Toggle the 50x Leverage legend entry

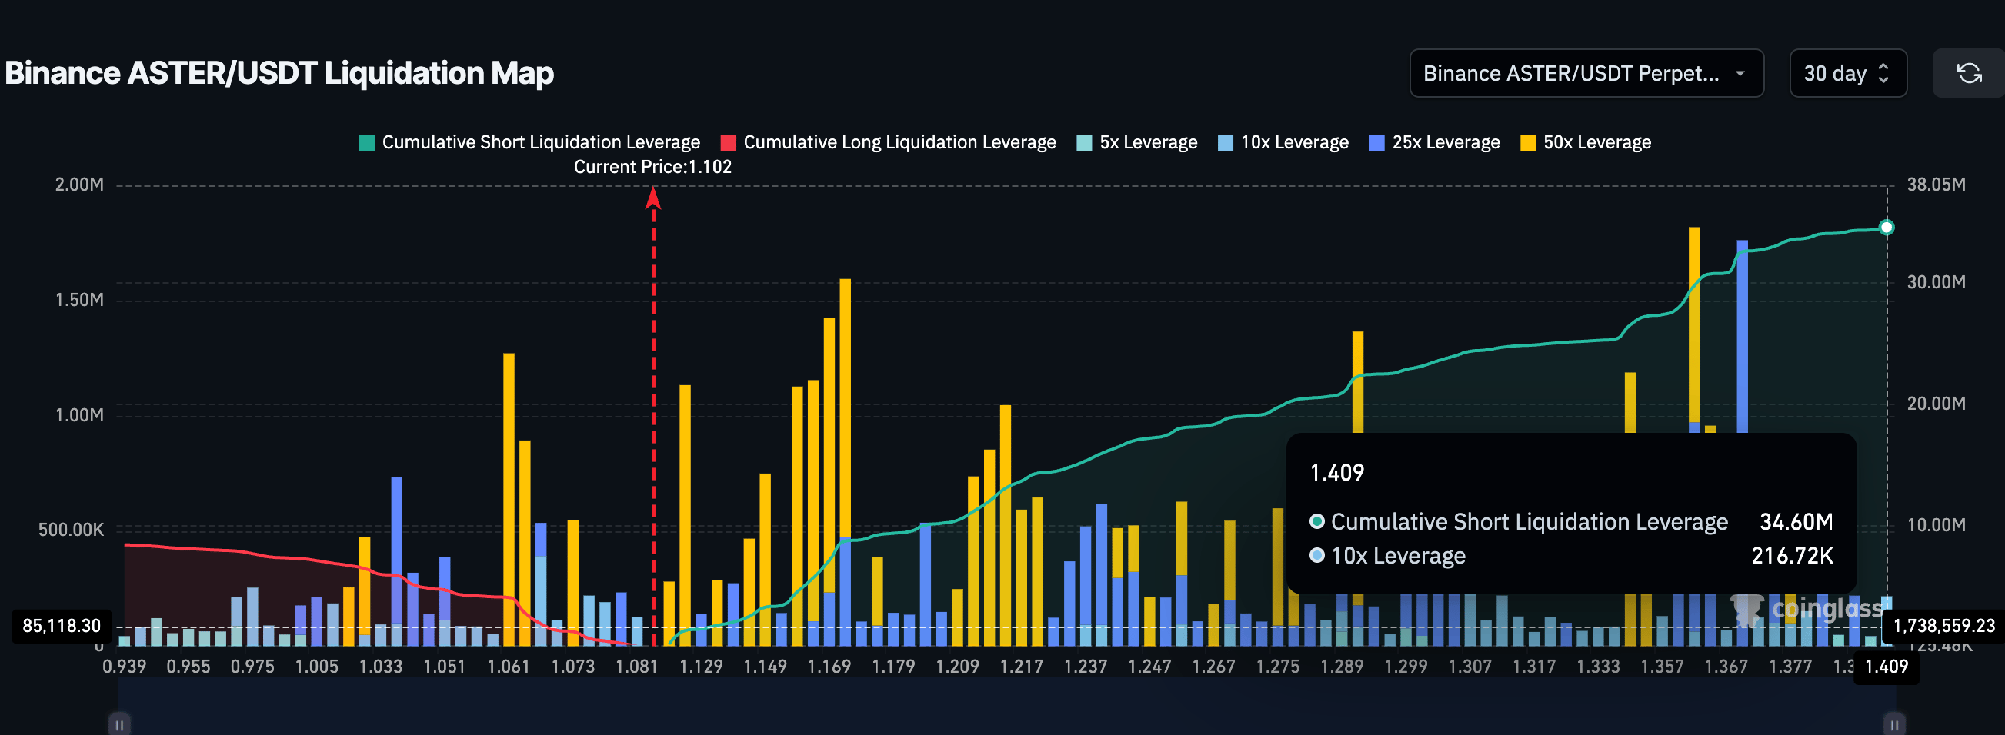tap(1596, 142)
